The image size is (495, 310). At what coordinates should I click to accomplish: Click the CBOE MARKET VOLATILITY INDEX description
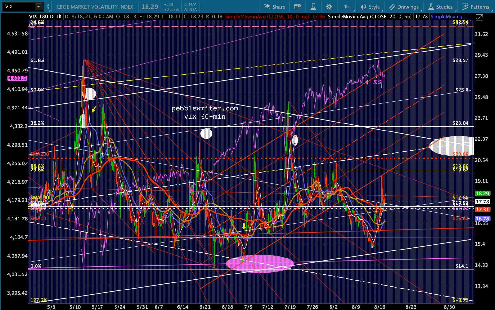[x=95, y=7]
